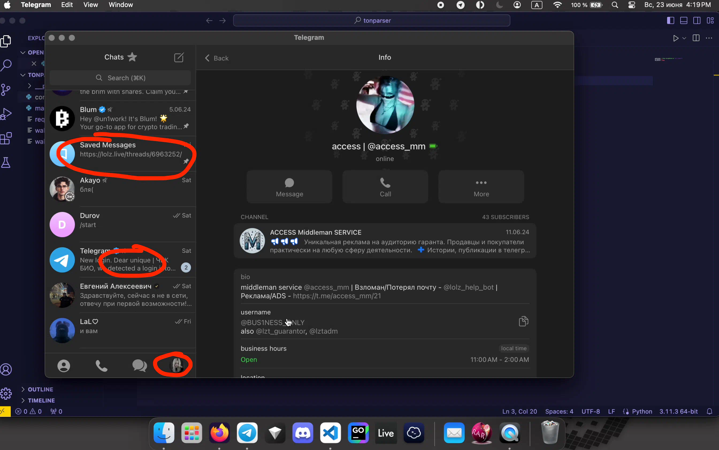Open the @lzt_guarantor username link
This screenshot has width=719, height=450.
(x=281, y=331)
